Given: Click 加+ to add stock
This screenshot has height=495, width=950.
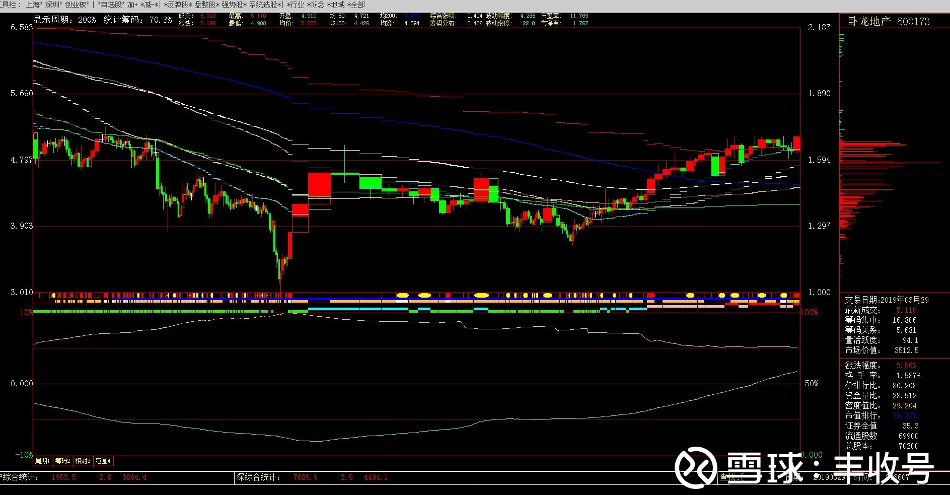Looking at the screenshot, I should pyautogui.click(x=132, y=5).
